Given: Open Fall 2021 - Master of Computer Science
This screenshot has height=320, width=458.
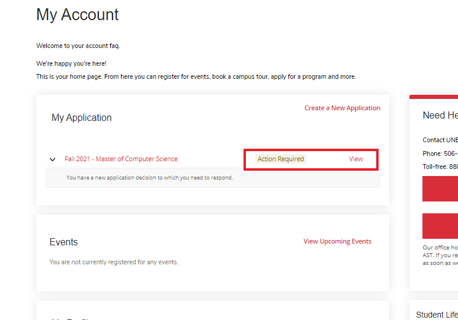Looking at the screenshot, I should 121,159.
